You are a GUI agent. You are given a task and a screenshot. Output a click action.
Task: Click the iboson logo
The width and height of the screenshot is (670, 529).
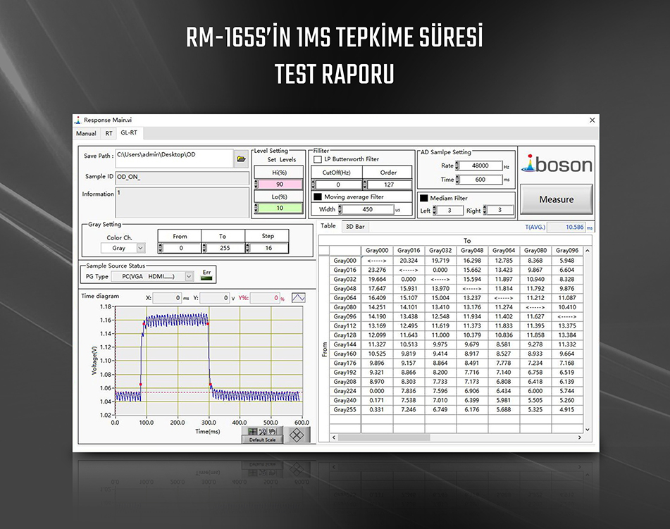(557, 164)
